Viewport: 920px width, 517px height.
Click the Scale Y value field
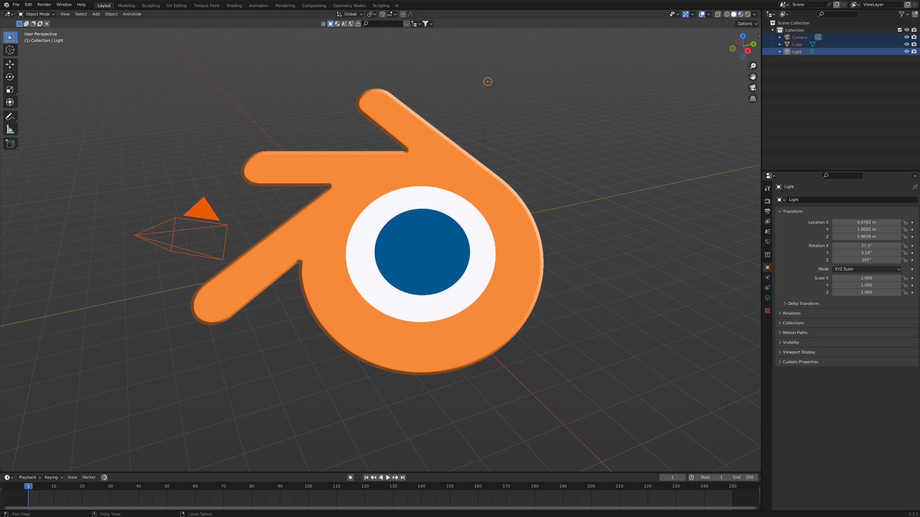(x=866, y=285)
